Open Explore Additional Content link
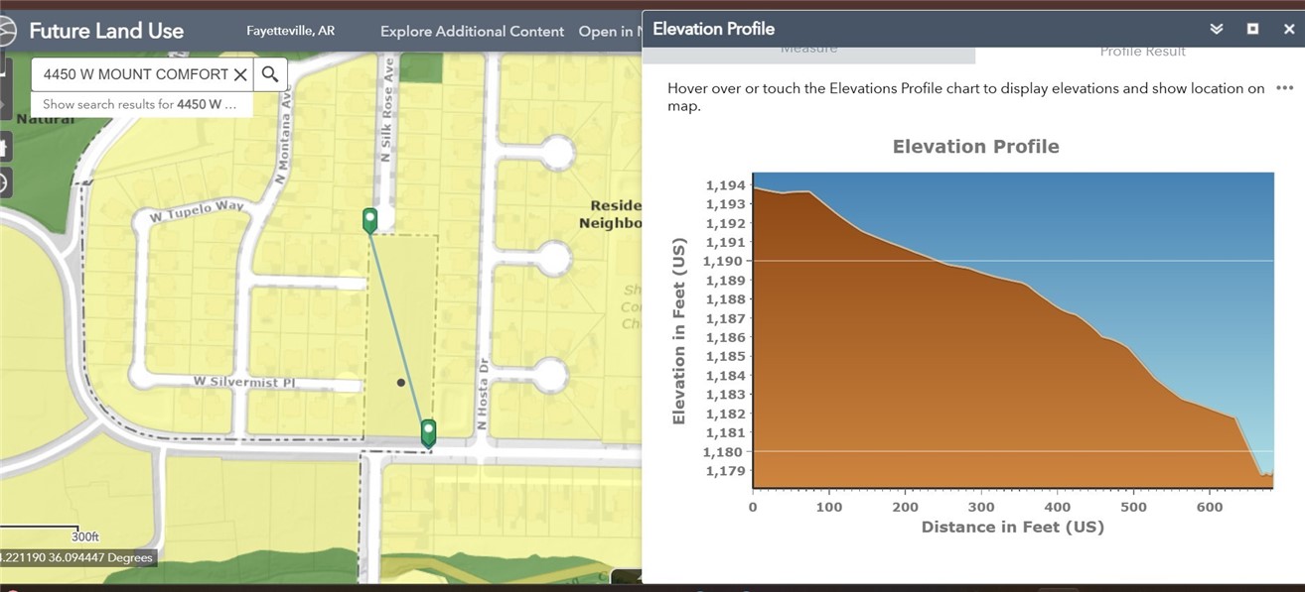The image size is (1305, 592). (472, 31)
